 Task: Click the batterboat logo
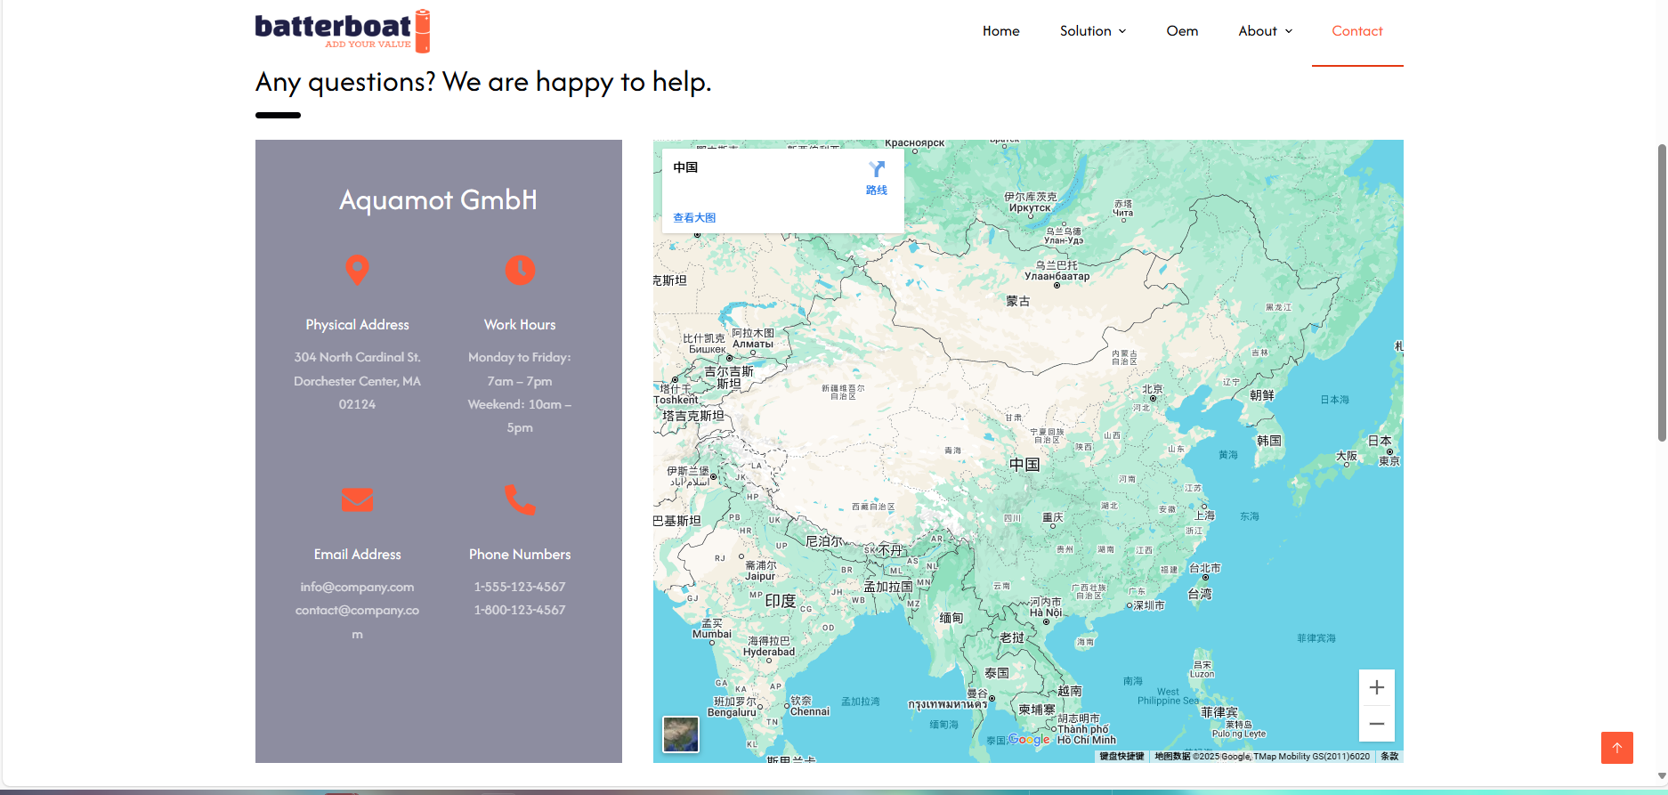pos(343,31)
